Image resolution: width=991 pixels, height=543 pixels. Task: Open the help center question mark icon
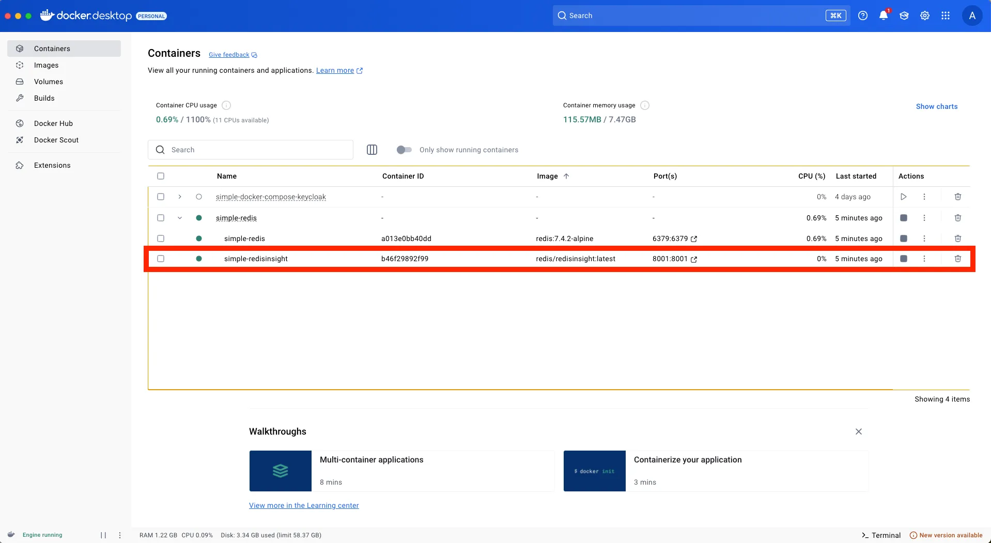863,15
